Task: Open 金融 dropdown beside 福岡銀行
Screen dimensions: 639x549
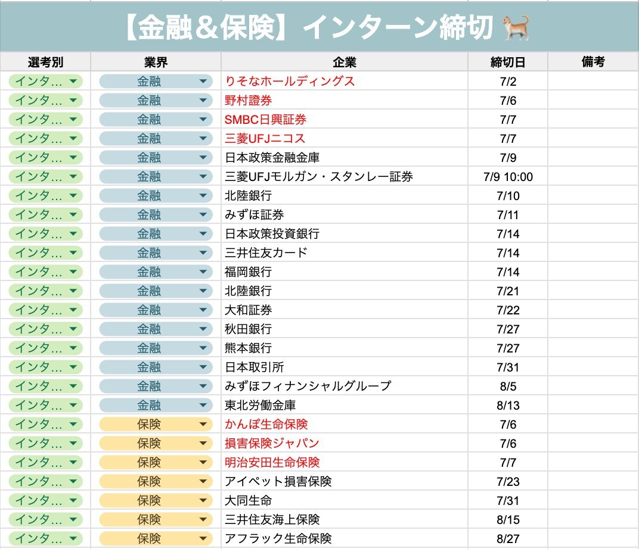Action: coord(156,272)
